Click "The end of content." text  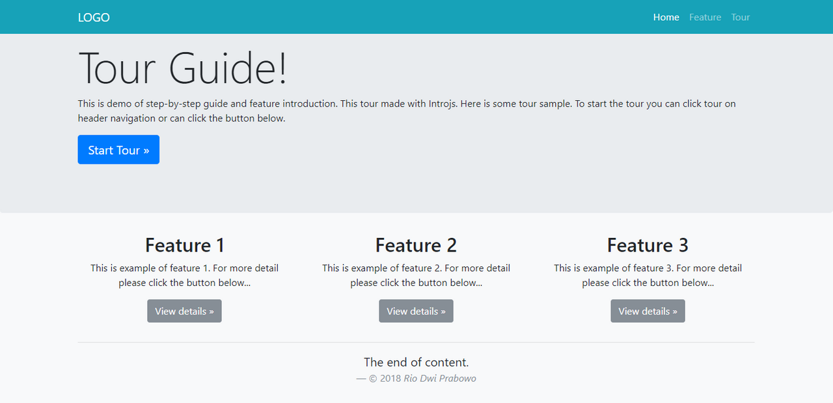pos(416,362)
